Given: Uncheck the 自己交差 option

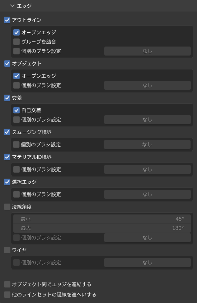Looking at the screenshot, I should 16,110.
